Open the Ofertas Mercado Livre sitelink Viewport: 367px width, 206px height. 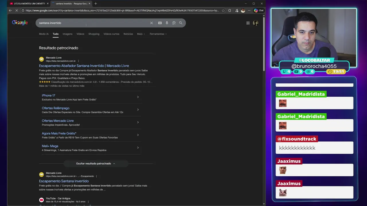(58, 121)
